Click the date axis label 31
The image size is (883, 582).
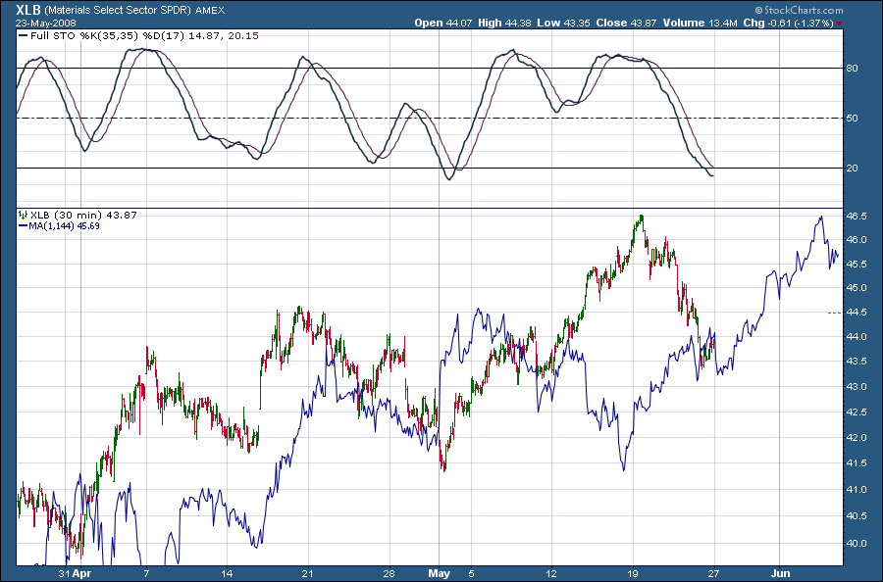click(x=66, y=573)
